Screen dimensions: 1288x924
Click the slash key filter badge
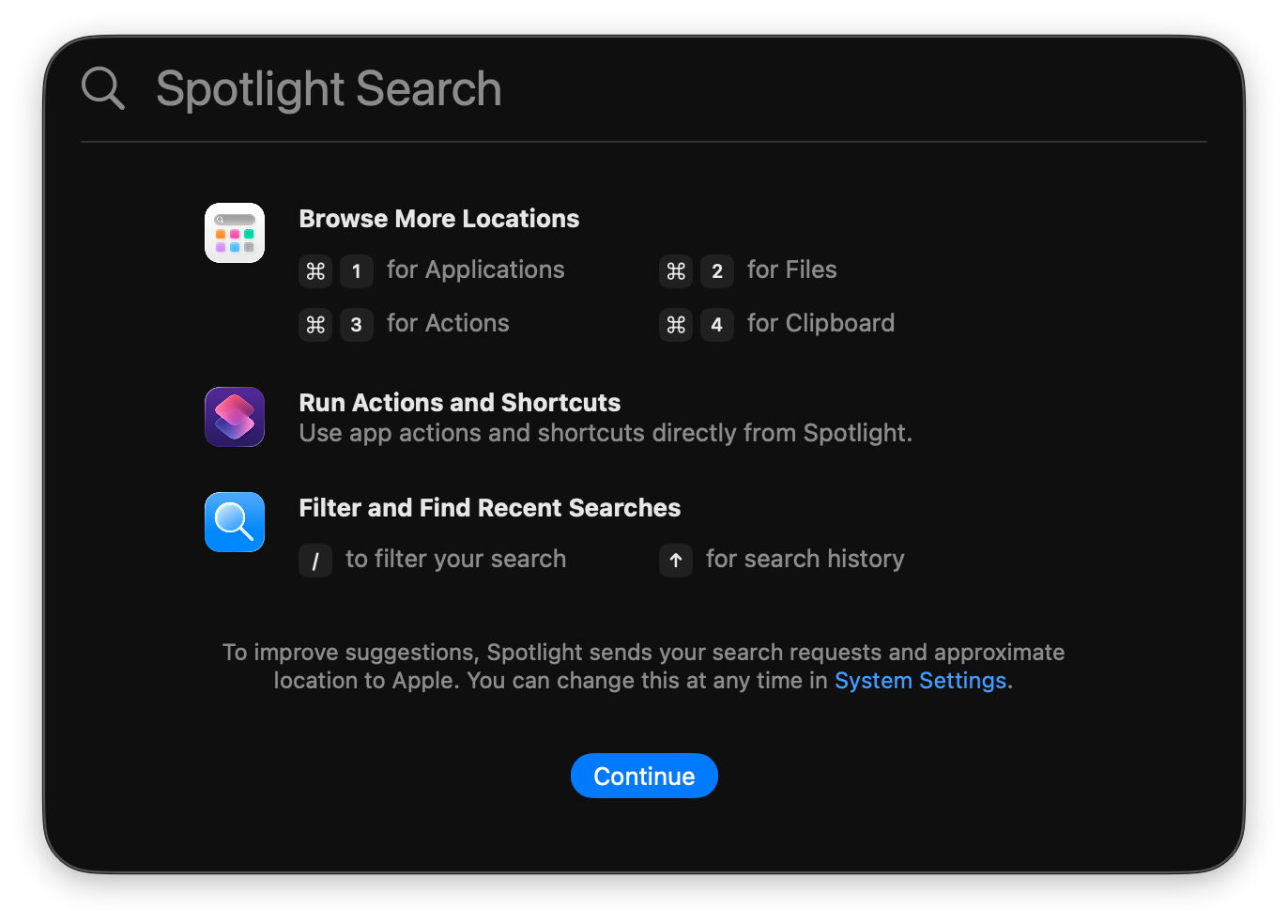(x=315, y=561)
